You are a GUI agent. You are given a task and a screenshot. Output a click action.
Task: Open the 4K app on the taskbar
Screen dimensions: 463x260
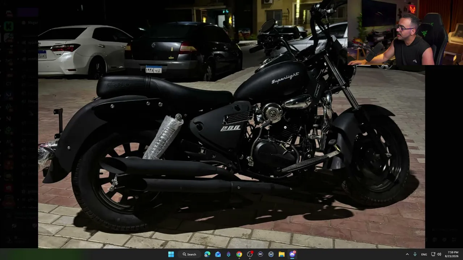pyautogui.click(x=260, y=254)
